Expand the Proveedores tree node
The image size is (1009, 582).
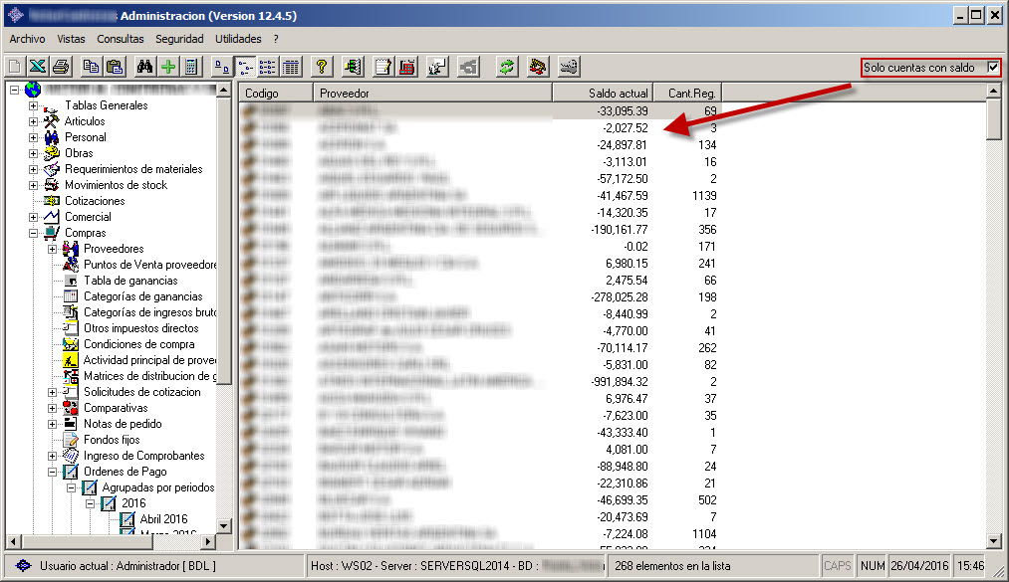click(53, 249)
